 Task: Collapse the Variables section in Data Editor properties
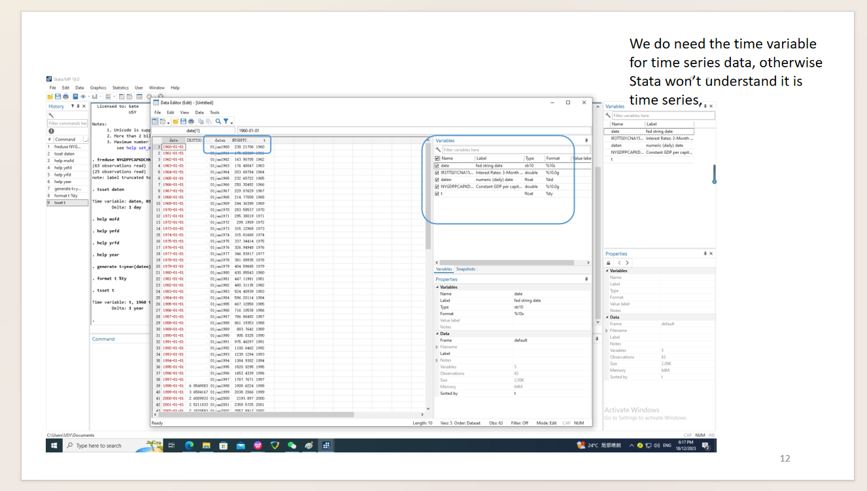(437, 287)
